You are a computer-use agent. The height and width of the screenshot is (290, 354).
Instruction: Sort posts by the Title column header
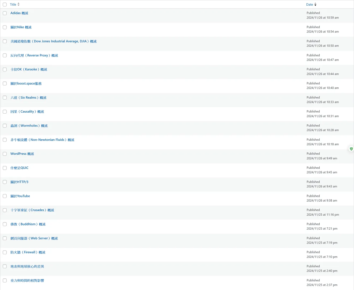(x=13, y=5)
